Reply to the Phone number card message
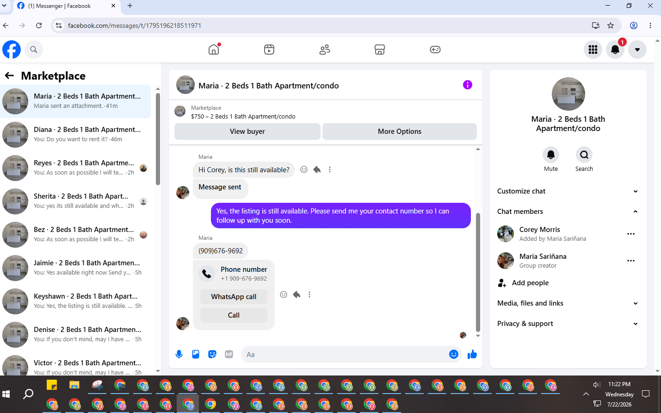This screenshot has width=661, height=413. [297, 294]
